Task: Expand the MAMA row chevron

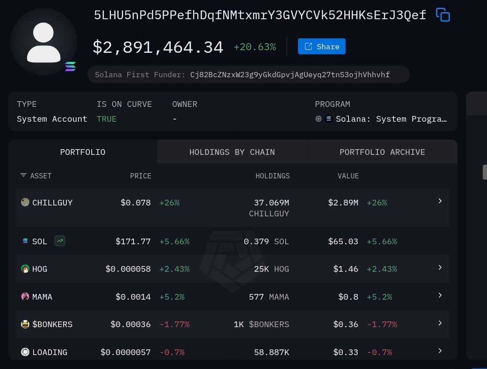Action: coord(440,295)
